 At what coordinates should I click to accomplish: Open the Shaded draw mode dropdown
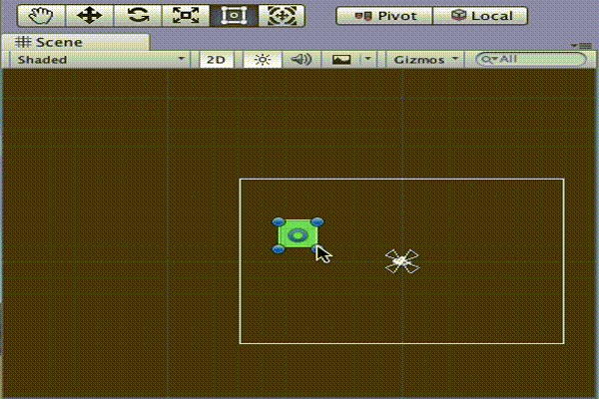[100, 59]
